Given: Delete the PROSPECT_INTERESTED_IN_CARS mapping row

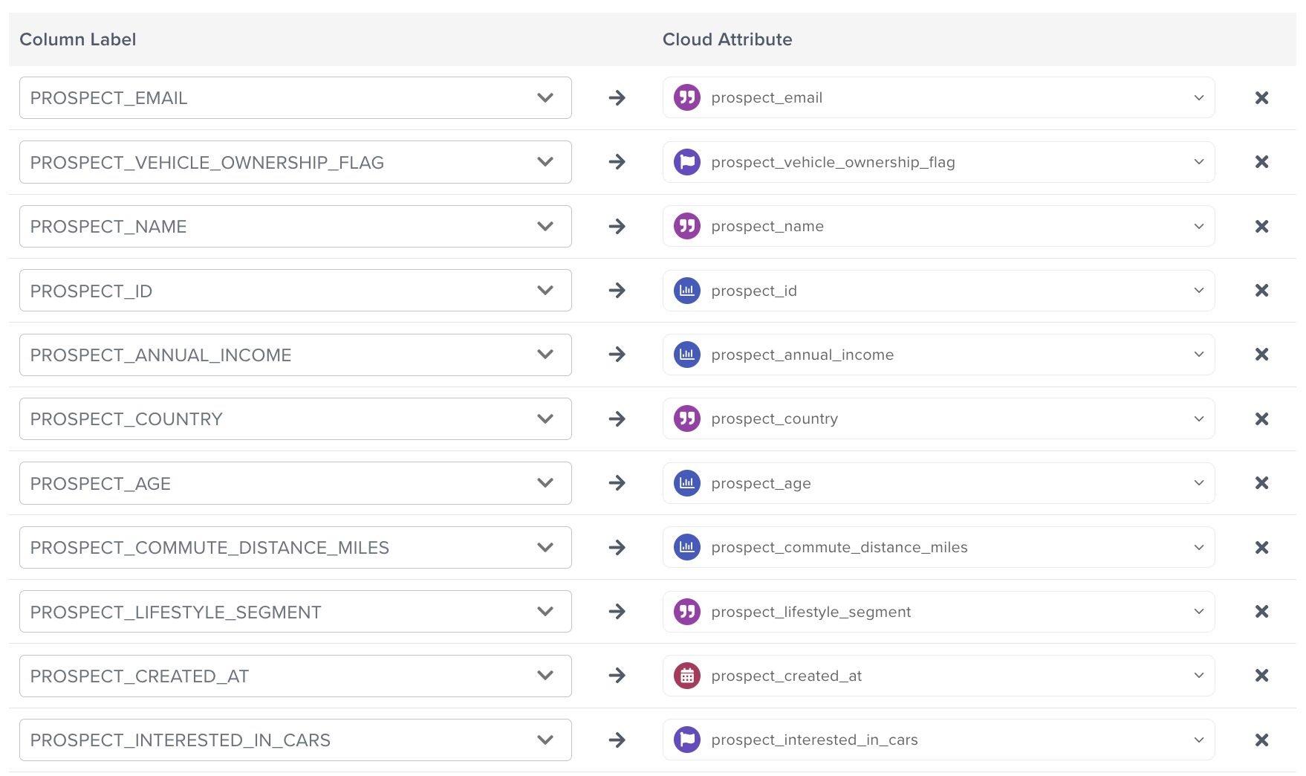Looking at the screenshot, I should pos(1261,740).
